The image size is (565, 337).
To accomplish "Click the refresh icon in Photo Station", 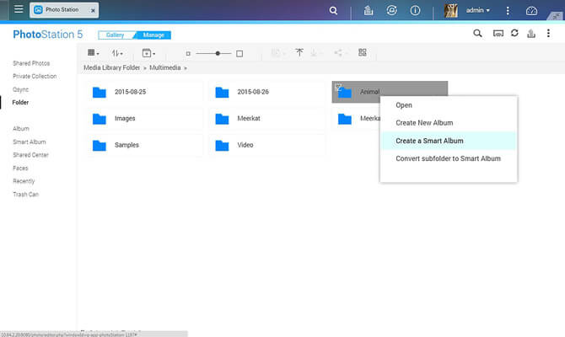I will click(514, 34).
